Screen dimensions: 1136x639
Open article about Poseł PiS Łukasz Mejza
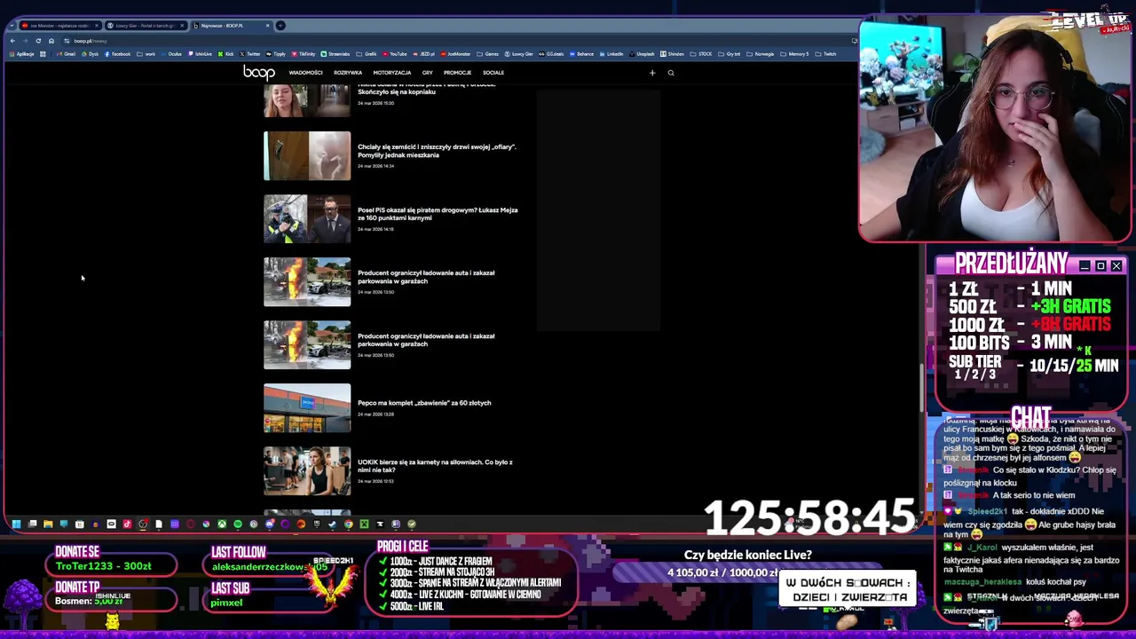pyautogui.click(x=438, y=214)
